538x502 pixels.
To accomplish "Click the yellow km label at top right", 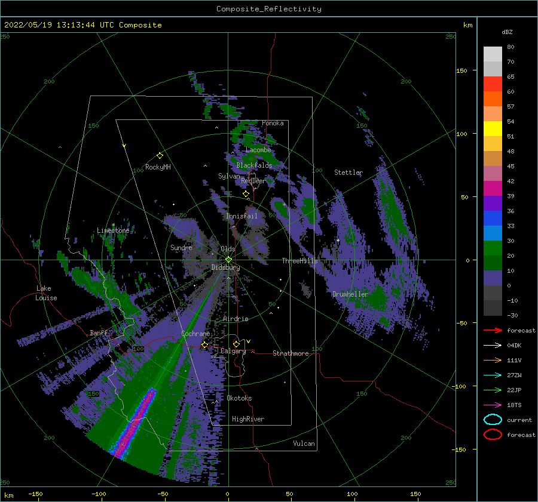I will 467,25.
